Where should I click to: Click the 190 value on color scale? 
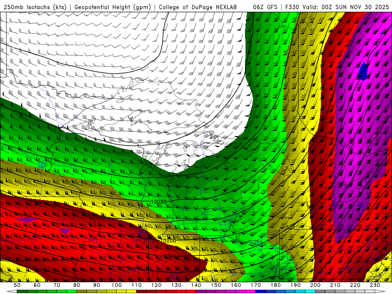click(x=295, y=285)
